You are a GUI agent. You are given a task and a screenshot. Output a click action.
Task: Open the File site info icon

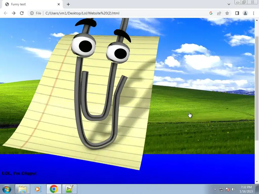(32, 13)
